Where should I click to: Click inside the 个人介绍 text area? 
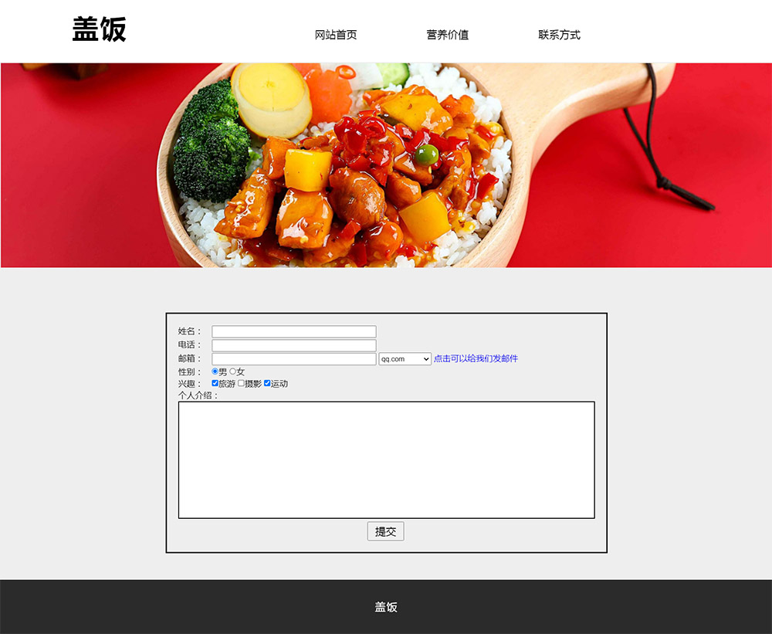[x=387, y=460]
